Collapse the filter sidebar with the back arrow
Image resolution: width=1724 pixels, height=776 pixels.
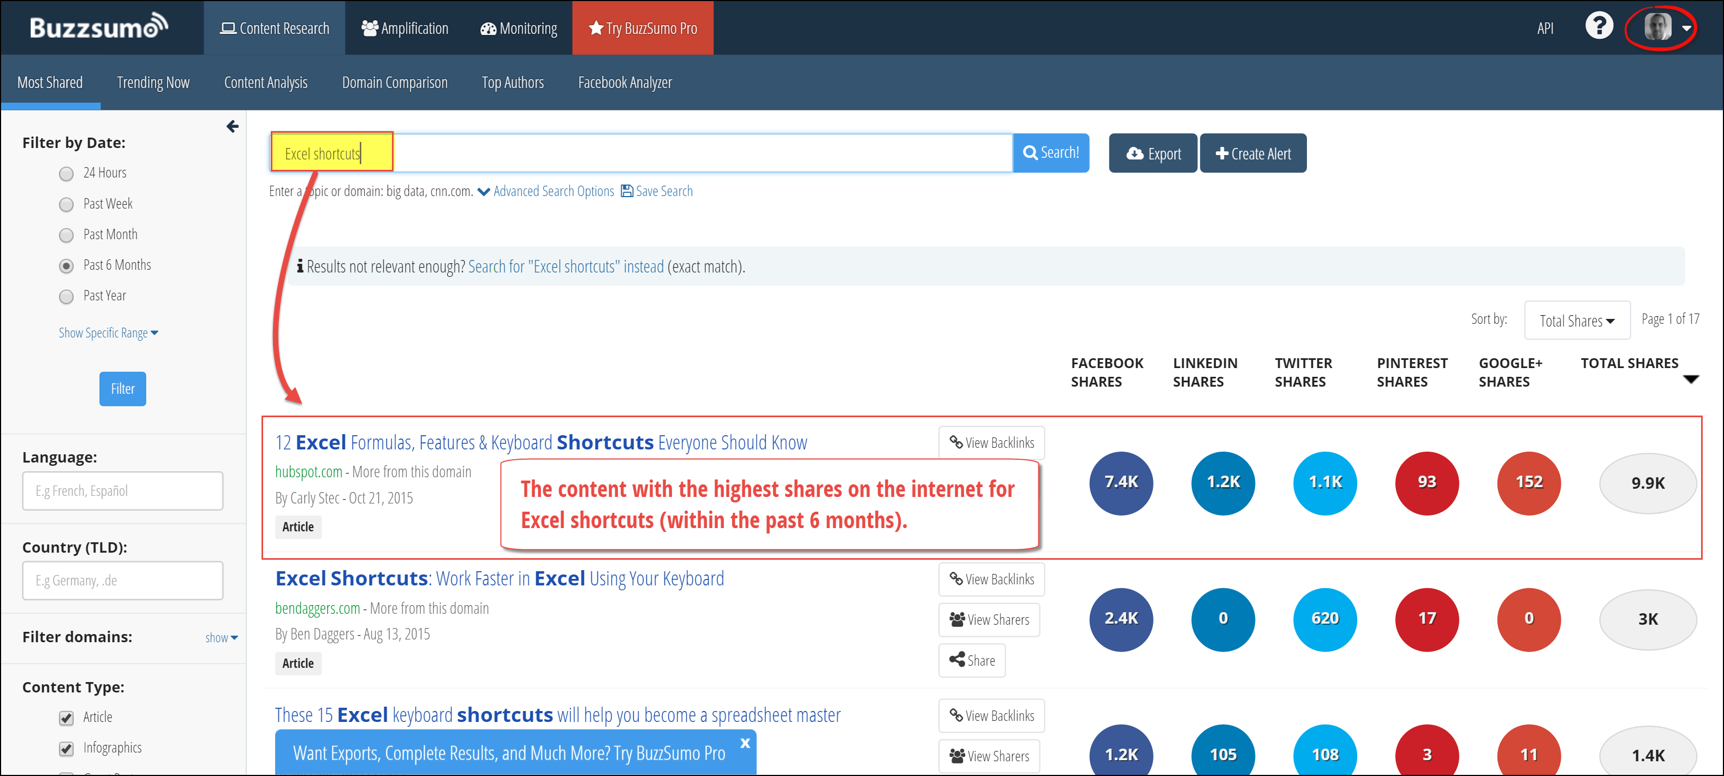(232, 127)
